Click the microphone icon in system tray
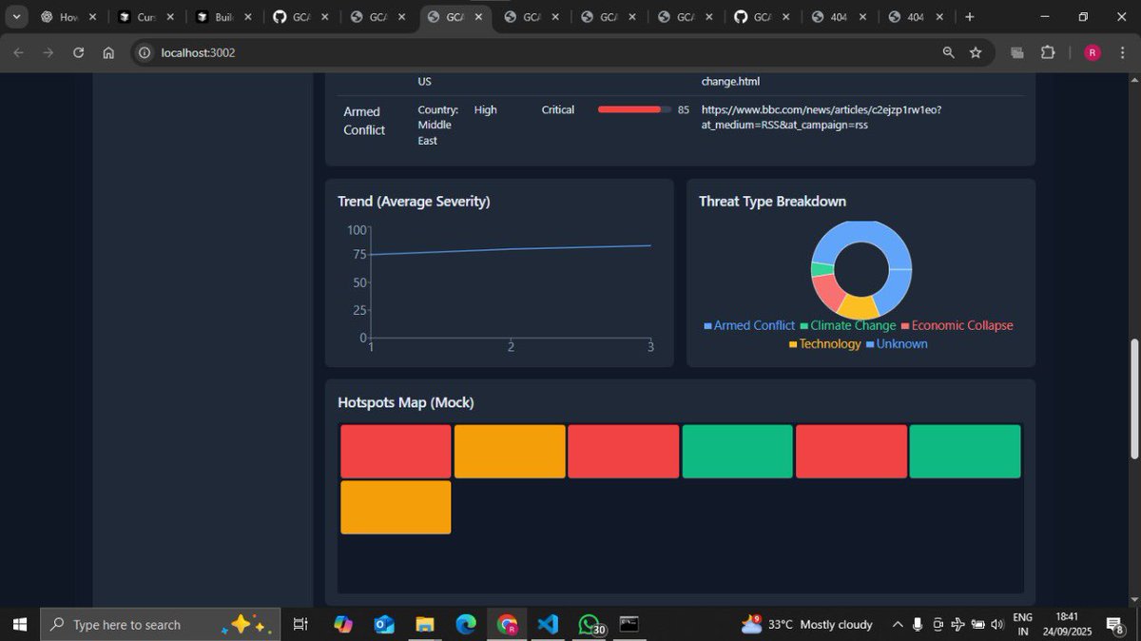1141x641 pixels. 918,625
